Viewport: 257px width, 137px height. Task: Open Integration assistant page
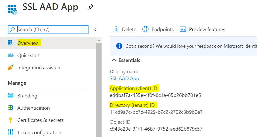48,68
